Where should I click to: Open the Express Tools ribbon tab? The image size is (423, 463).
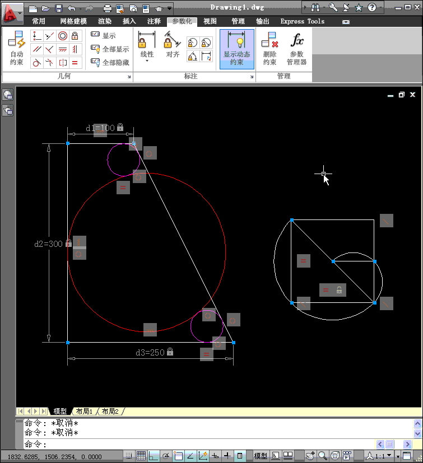tap(303, 21)
